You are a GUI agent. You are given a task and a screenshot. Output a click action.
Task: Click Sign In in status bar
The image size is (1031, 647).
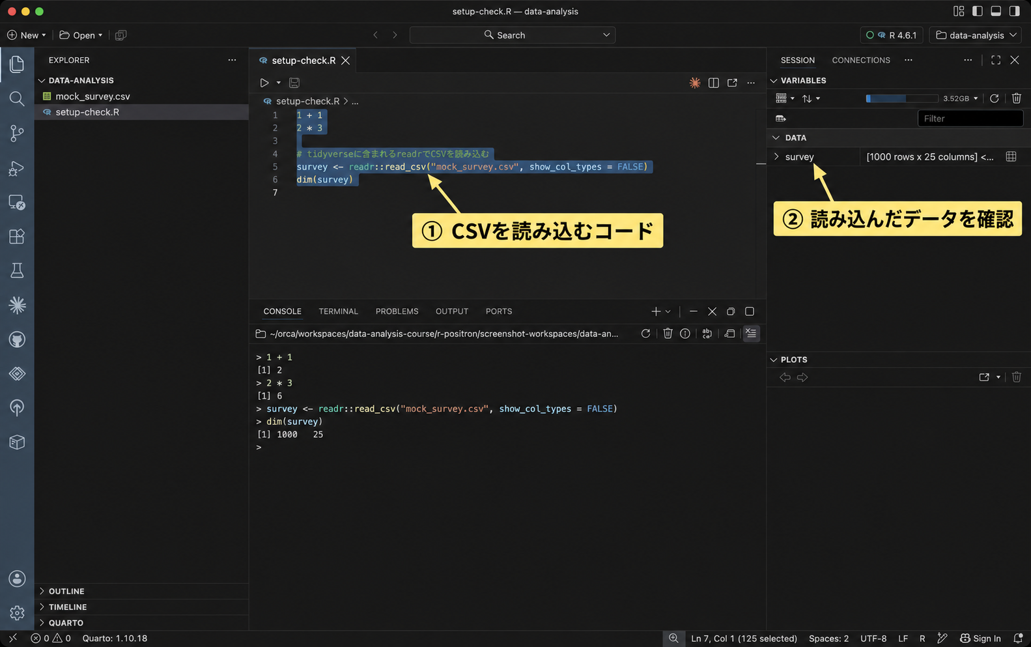(x=980, y=639)
